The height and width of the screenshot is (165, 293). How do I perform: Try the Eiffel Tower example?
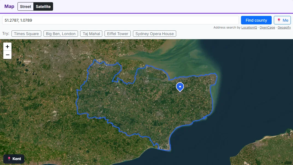coord(118,34)
